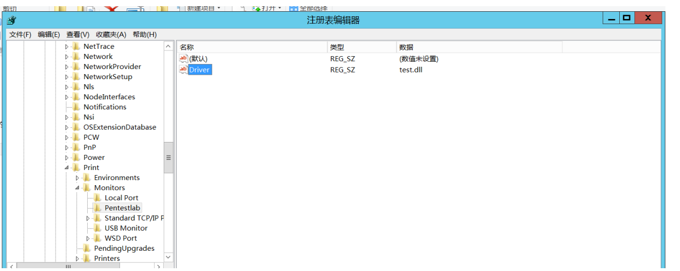Screen dimensions: 680x271
Task: Expand the Standard TCP/IP Port node
Action: (x=88, y=218)
